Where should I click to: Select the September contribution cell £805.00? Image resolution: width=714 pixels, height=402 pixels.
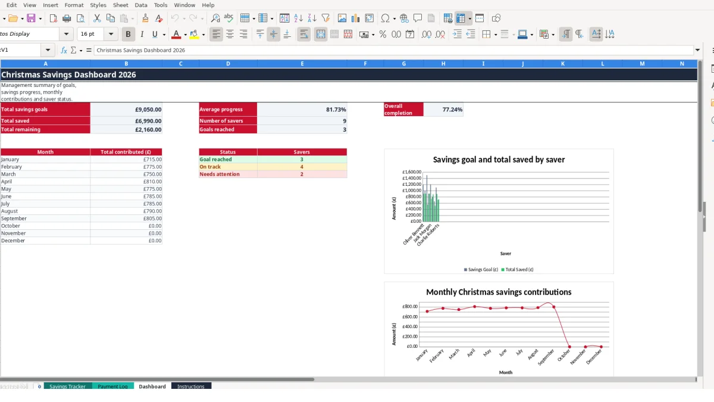click(x=126, y=219)
